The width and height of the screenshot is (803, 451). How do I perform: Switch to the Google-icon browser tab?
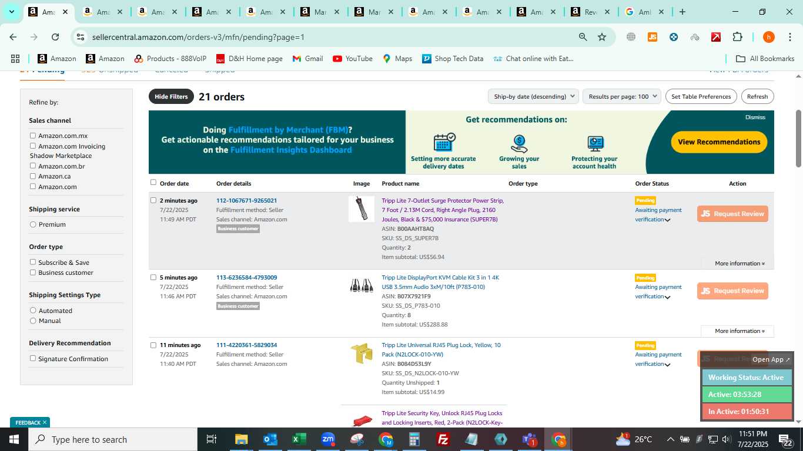[644, 12]
